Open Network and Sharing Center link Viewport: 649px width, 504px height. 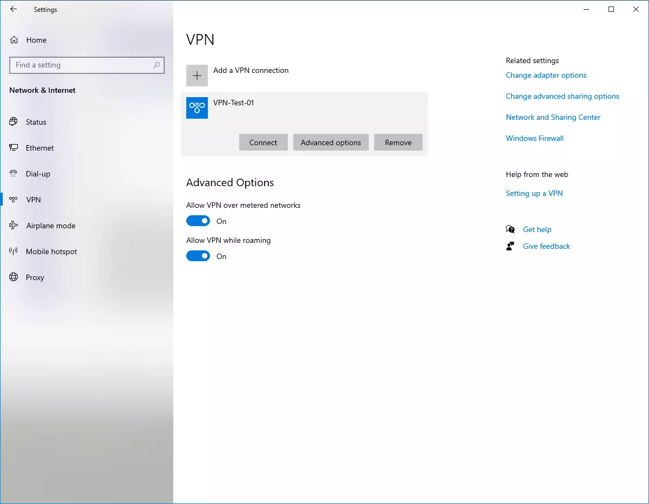(553, 117)
